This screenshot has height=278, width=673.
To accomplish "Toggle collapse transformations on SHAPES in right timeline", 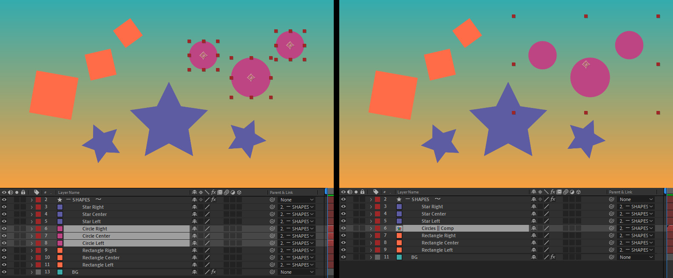I will [x=540, y=199].
